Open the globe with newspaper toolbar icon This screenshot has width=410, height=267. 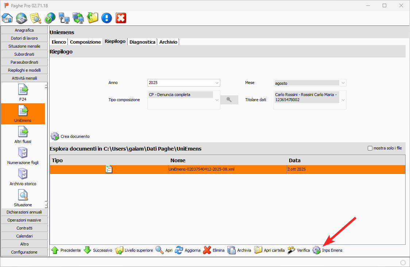[22, 18]
